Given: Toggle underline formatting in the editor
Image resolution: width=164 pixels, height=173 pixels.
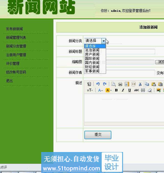Looking at the screenshot, I should tap(129, 90).
